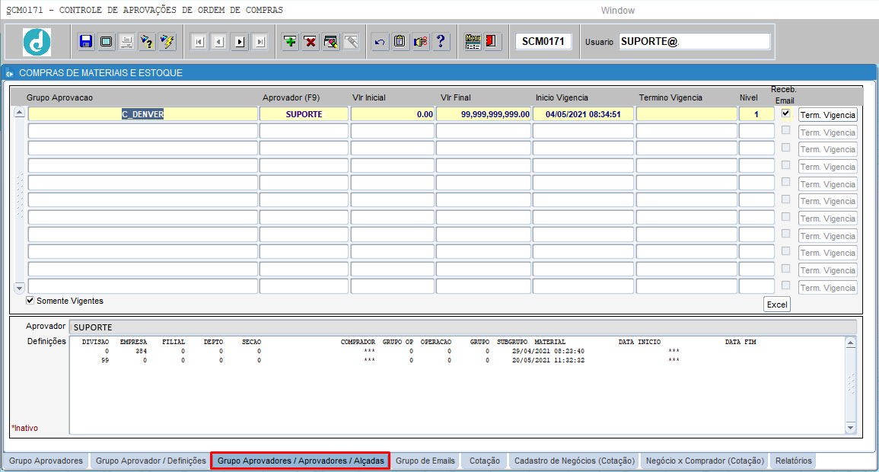Click the Termino Vigencia field in first row
879x472 pixels.
[x=686, y=113]
